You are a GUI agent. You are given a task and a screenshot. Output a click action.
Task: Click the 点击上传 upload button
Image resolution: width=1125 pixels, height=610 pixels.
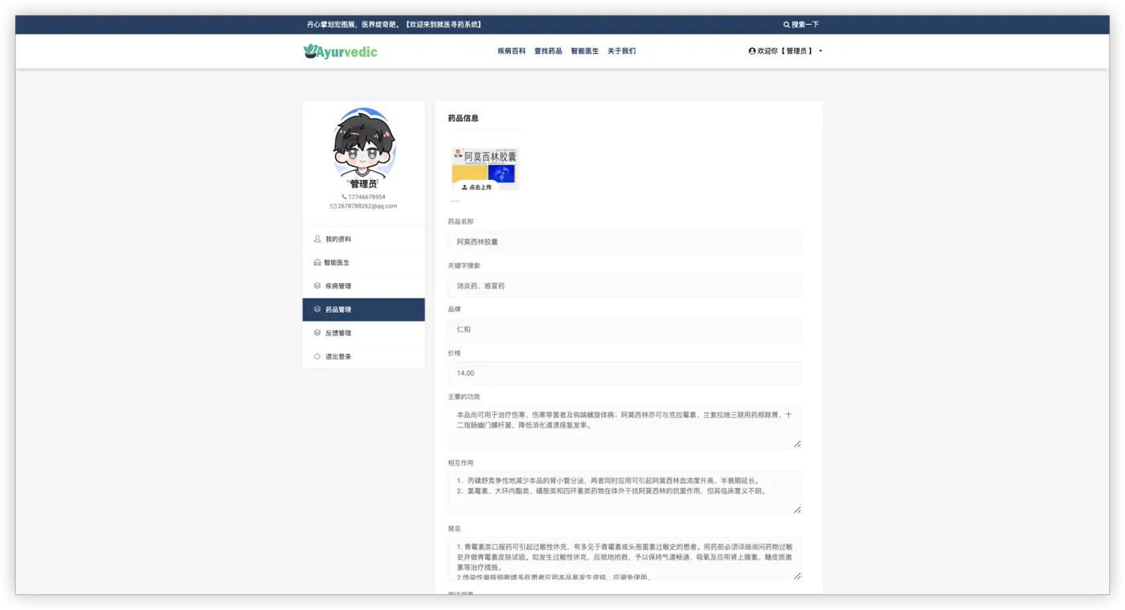pos(477,187)
